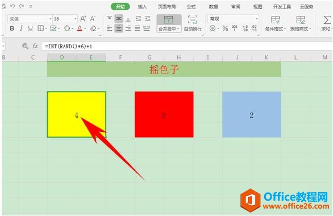Image resolution: width=333 pixels, height=216 pixels.
Task: Click the formula bar with =INT(RAND()*6)+1
Action: 186,46
